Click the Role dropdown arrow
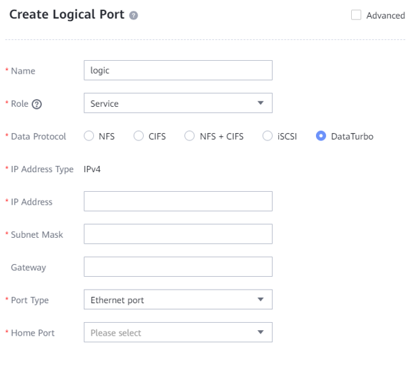 (261, 103)
